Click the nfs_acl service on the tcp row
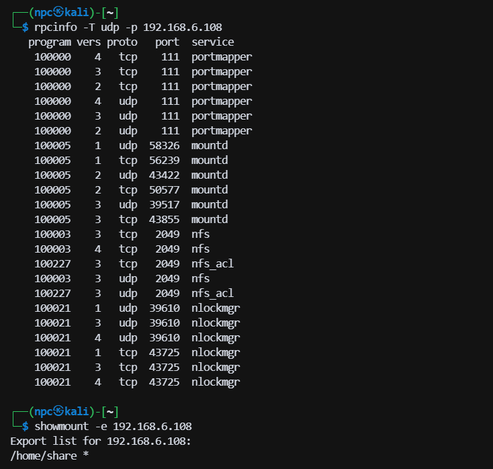 point(212,263)
